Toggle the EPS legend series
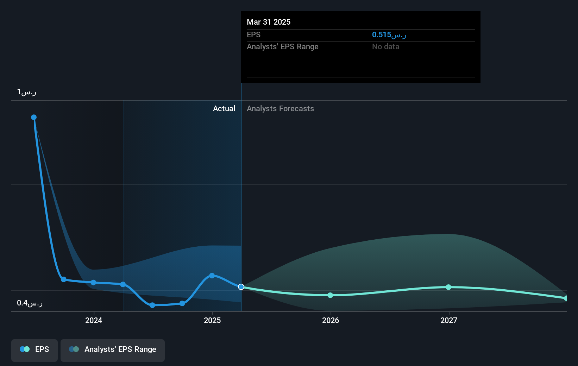Image resolution: width=578 pixels, height=366 pixels. coord(34,350)
